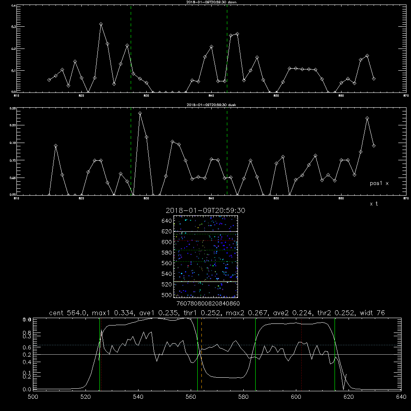Select the "max1 0.334" value in stats line
The height and width of the screenshot is (411, 411).
[112, 313]
